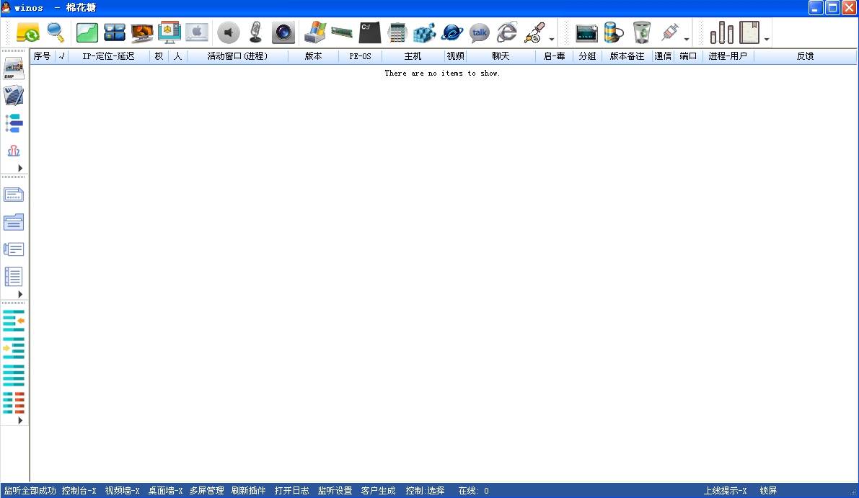Image resolution: width=859 pixels, height=498 pixels.
Task: Click the green RAM memory stick icon
Action: 342,33
